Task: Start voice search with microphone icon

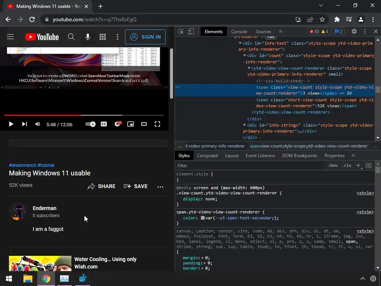Action: tap(88, 37)
